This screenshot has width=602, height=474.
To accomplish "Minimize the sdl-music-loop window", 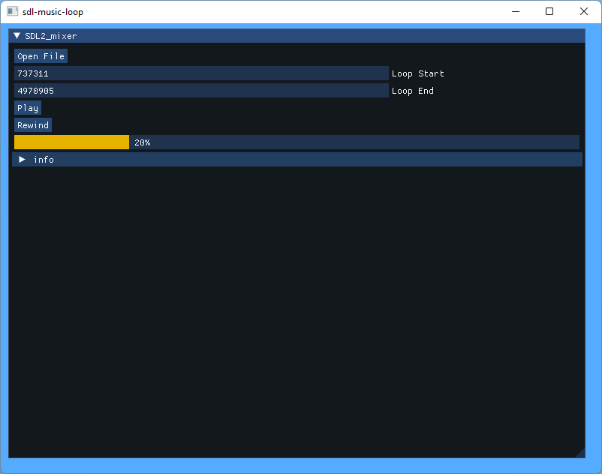I will click(515, 11).
